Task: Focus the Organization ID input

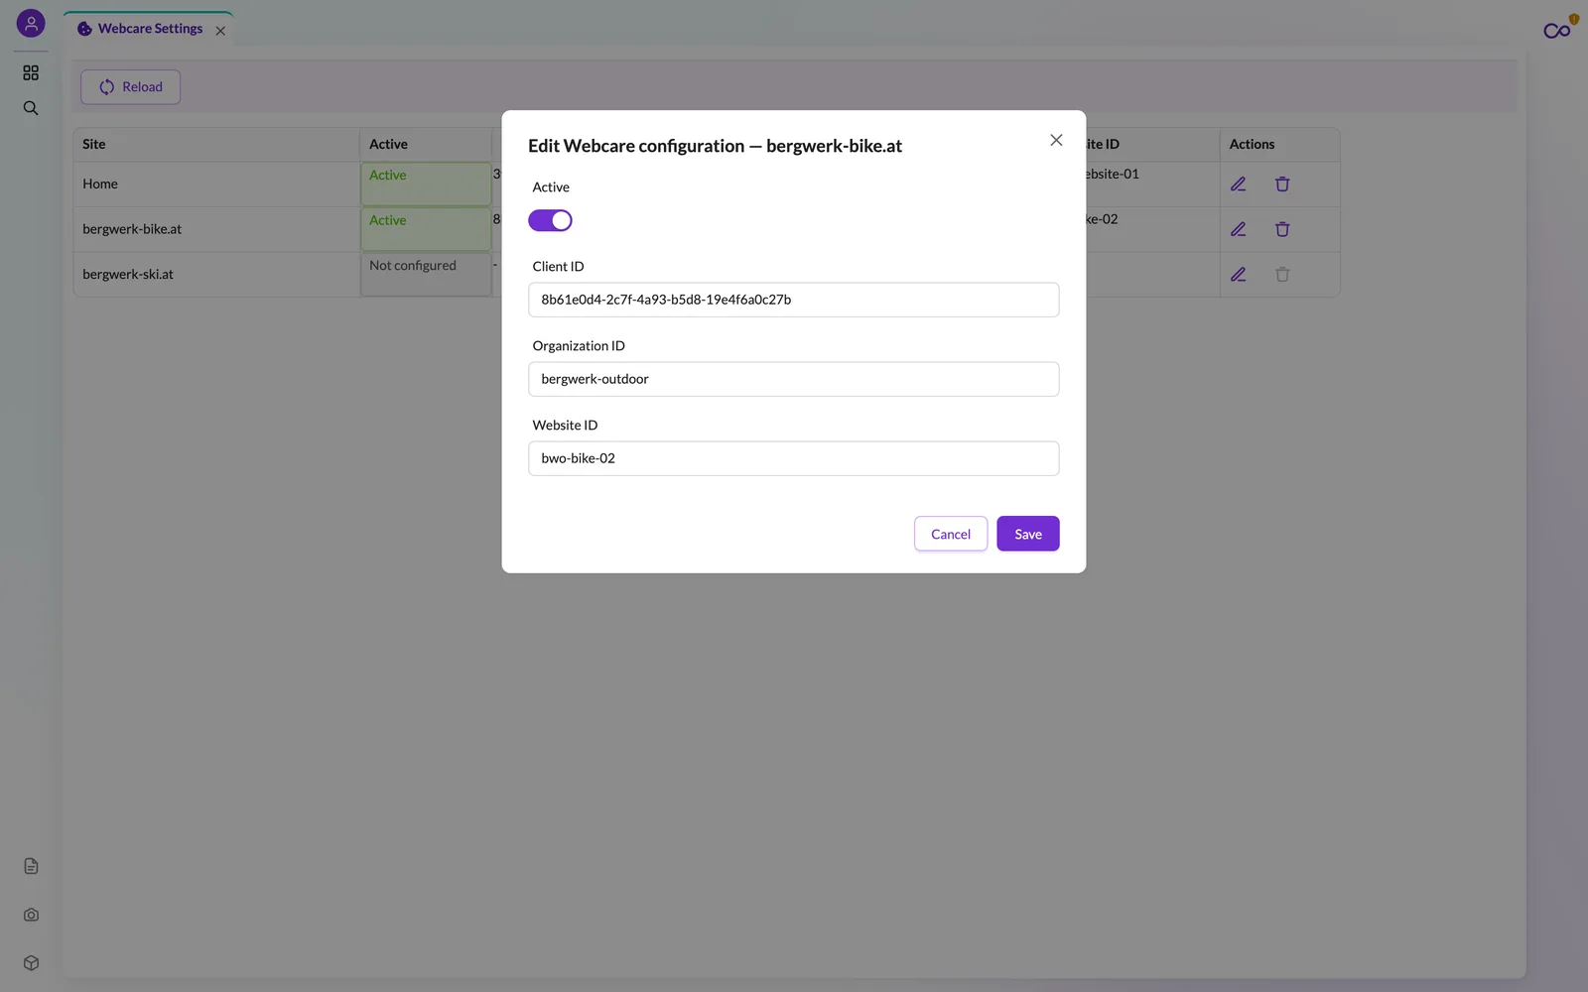Action: tap(793, 379)
